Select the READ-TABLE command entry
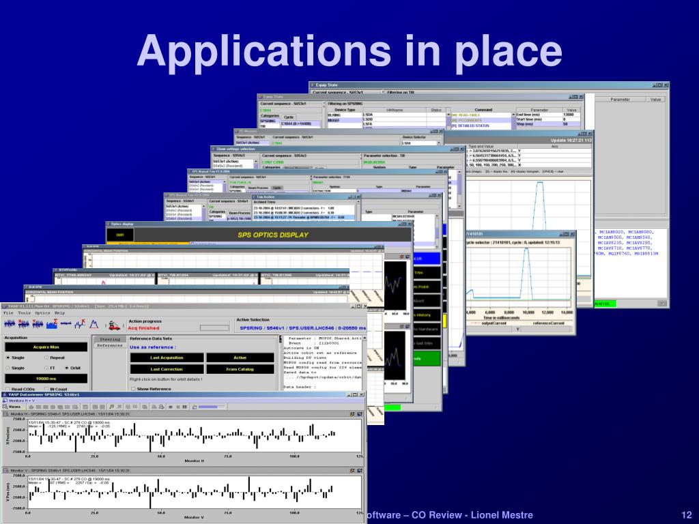 pyautogui.click(x=481, y=115)
